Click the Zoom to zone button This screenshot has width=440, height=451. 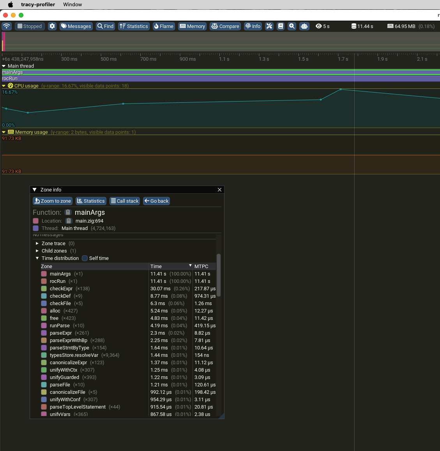[x=53, y=201]
